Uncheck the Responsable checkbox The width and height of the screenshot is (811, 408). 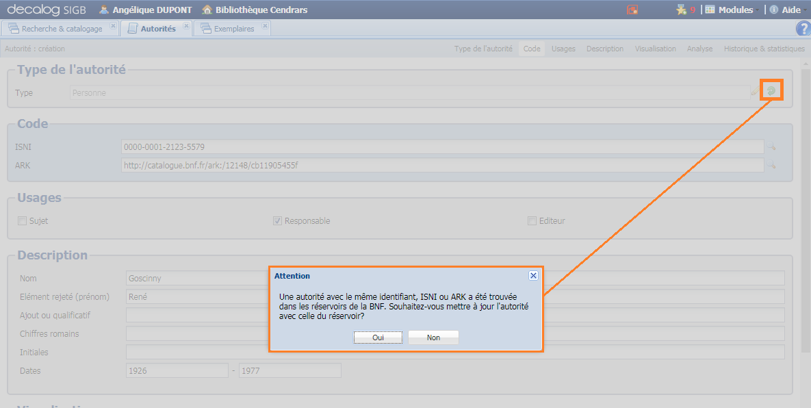(x=277, y=220)
